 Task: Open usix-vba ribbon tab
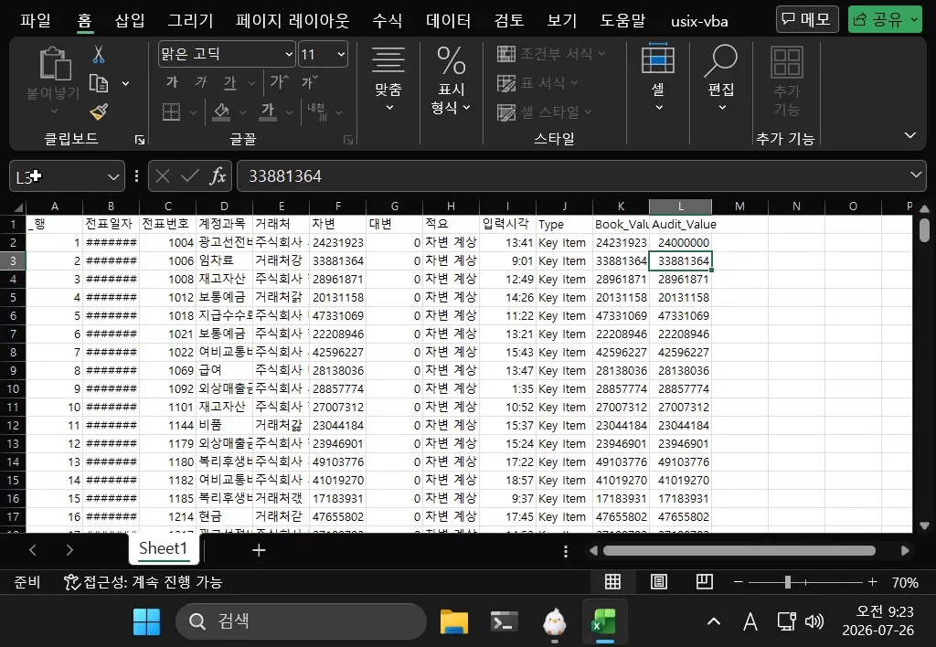[x=699, y=22]
